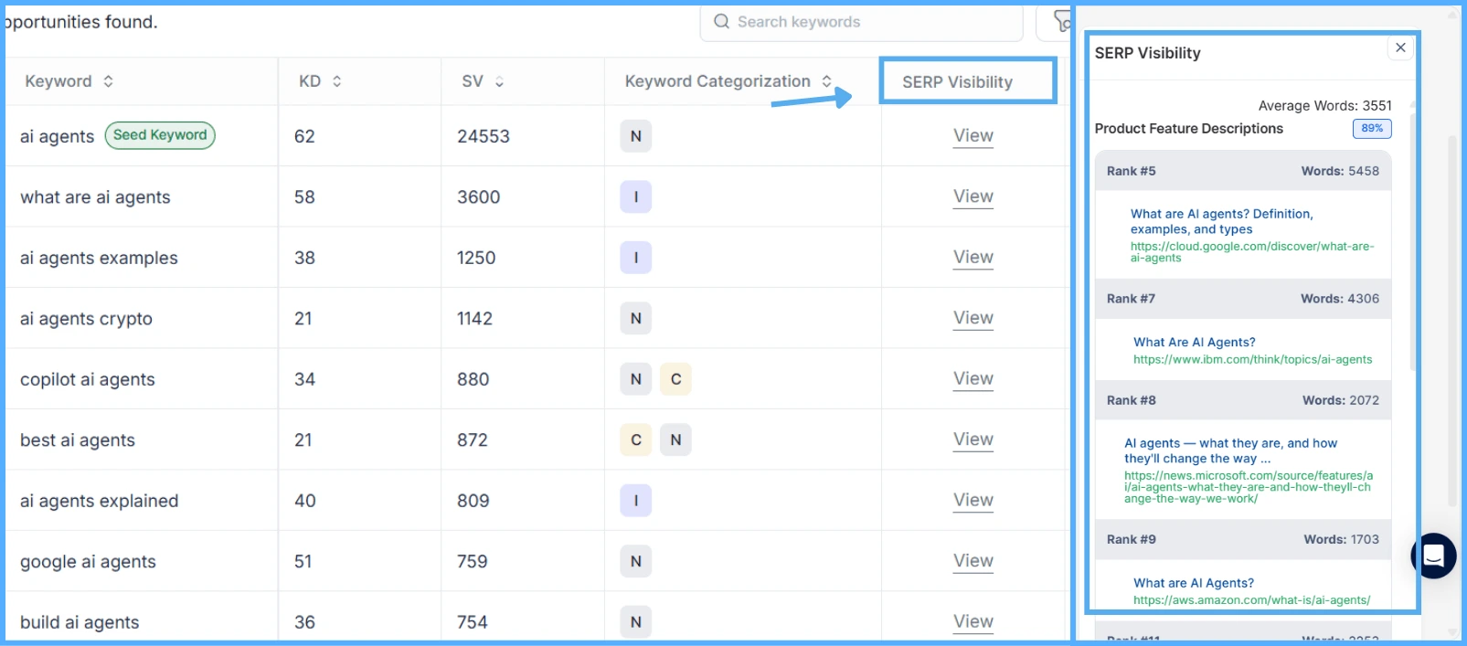The width and height of the screenshot is (1467, 646).
Task: Sort by Keyword Categorization
Action: click(826, 81)
